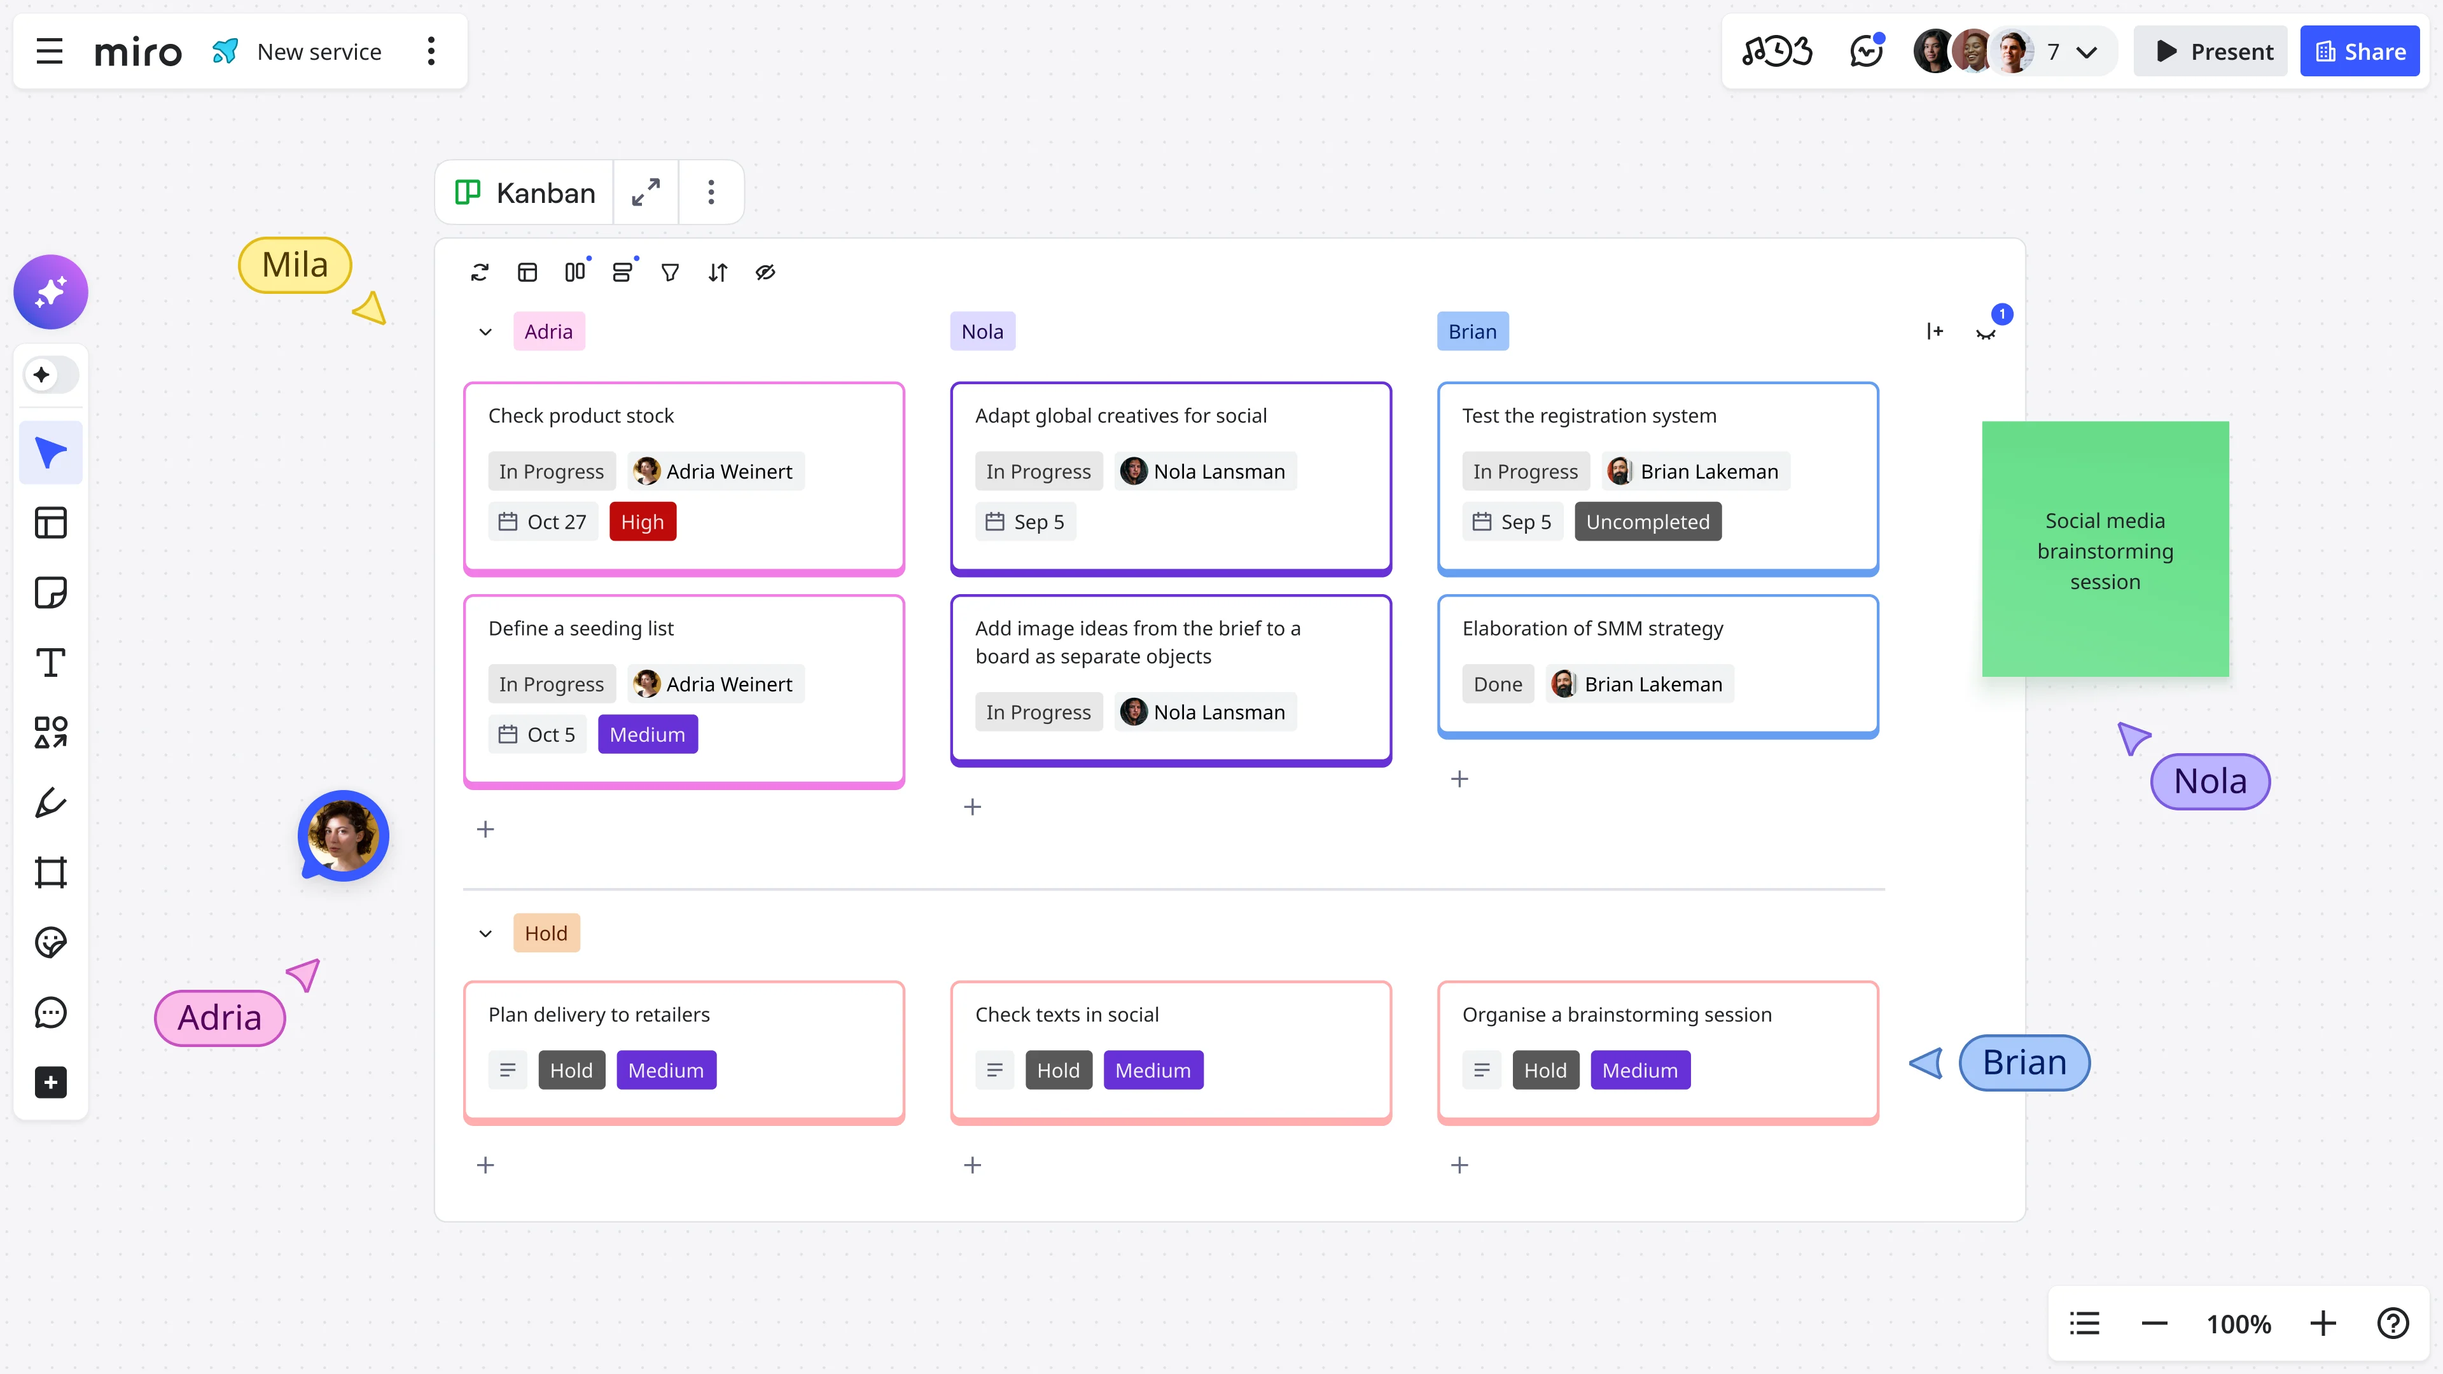Open the board options menu beside New service

431,51
